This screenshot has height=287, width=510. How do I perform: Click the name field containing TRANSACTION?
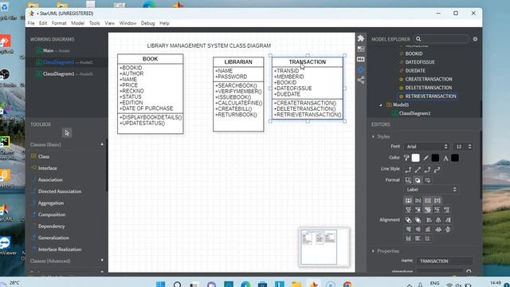point(445,261)
